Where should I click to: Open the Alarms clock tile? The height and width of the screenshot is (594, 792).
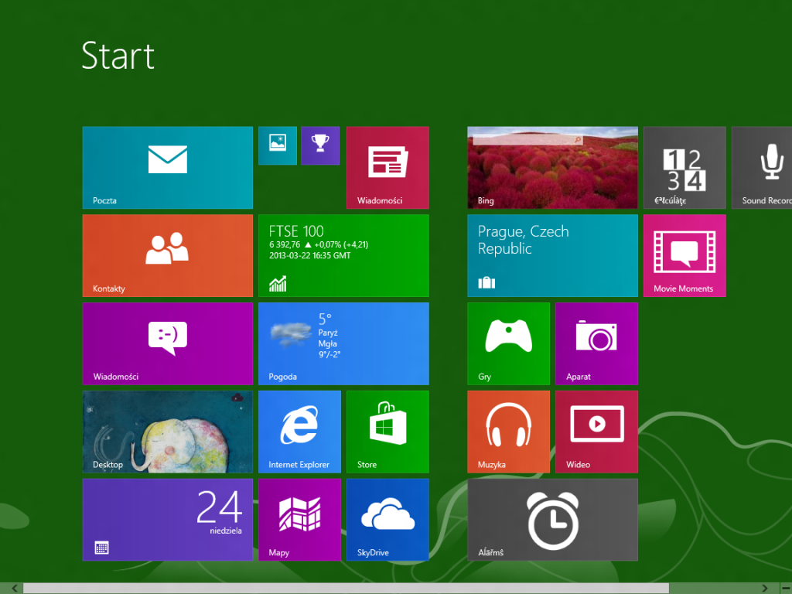pos(552,520)
